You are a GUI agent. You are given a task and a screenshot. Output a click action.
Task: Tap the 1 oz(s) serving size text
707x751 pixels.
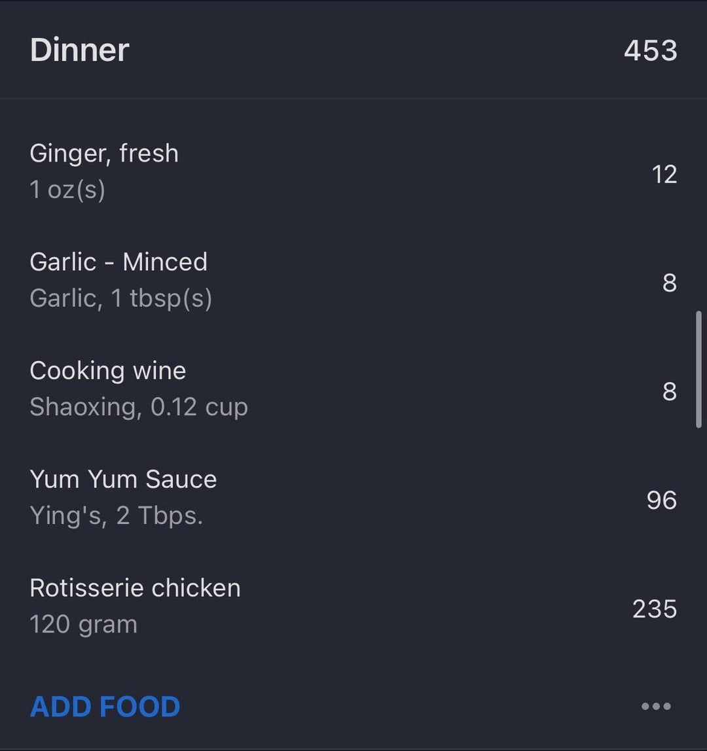coord(67,190)
